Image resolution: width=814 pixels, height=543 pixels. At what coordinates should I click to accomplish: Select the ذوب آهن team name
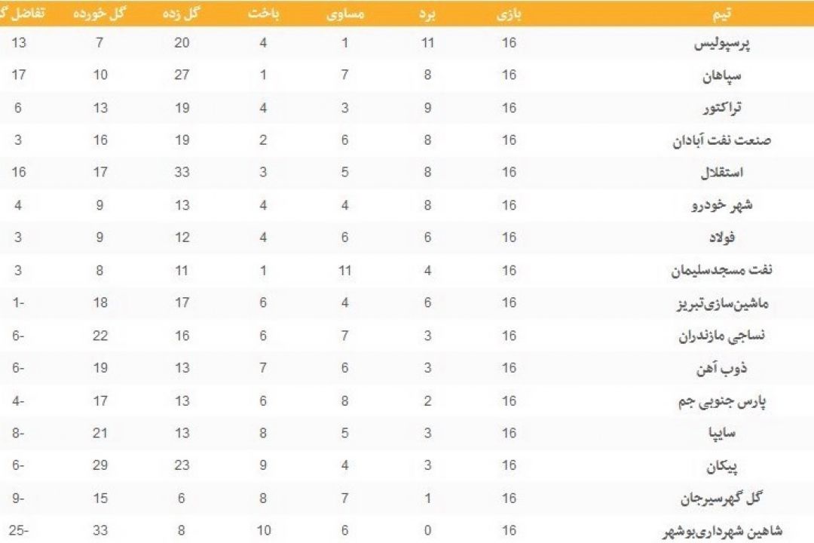(x=722, y=368)
